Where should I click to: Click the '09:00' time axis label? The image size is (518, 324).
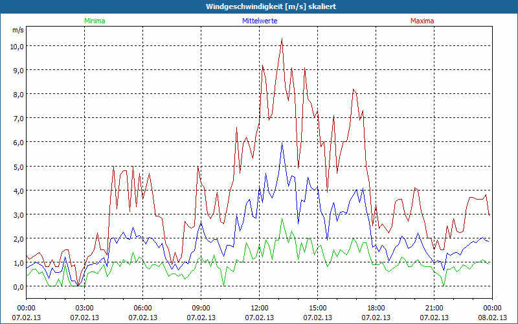[201, 308]
